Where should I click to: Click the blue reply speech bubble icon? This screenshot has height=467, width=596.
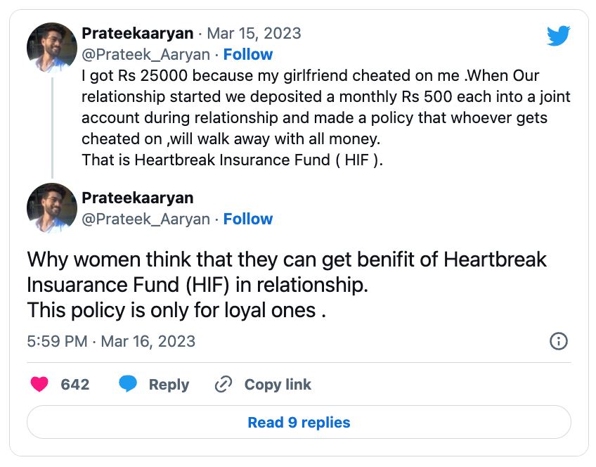[x=128, y=385]
